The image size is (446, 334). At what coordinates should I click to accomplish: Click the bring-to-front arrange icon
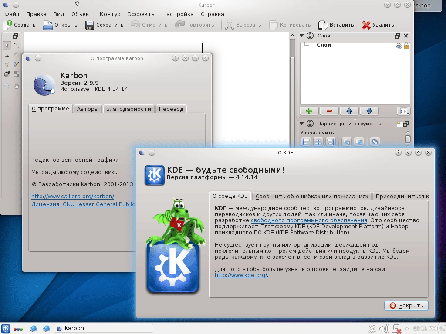click(346, 142)
